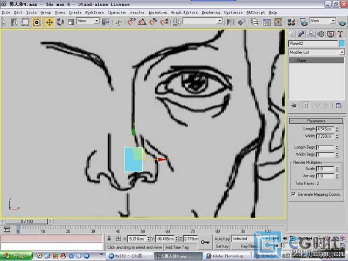Switch to the Hierarchy command panel tab
Viewport: 348px width, 261px height.
pos(311,34)
